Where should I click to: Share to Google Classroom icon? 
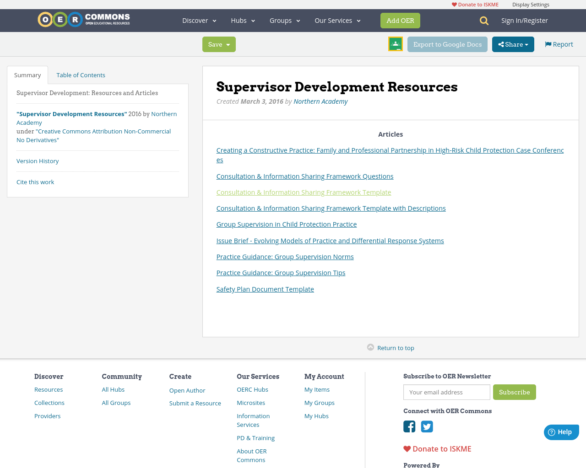click(395, 44)
